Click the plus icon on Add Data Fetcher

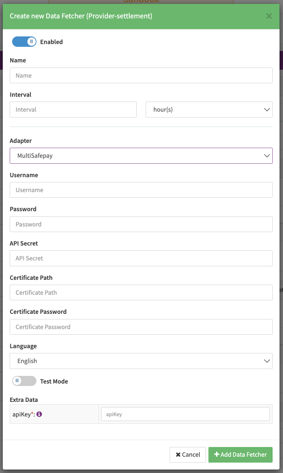coord(217,455)
